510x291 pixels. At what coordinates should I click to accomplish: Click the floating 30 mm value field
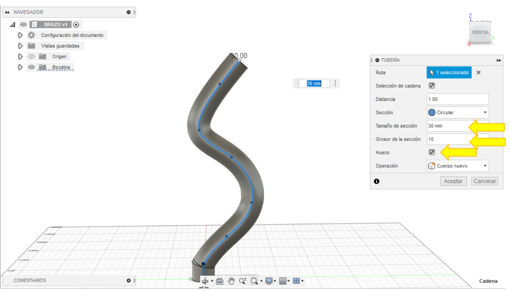(x=314, y=83)
